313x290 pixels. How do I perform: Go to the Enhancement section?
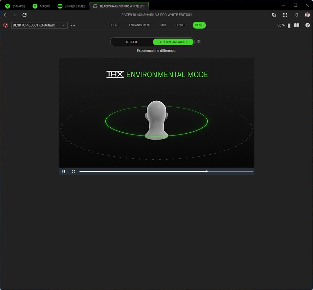tap(140, 25)
